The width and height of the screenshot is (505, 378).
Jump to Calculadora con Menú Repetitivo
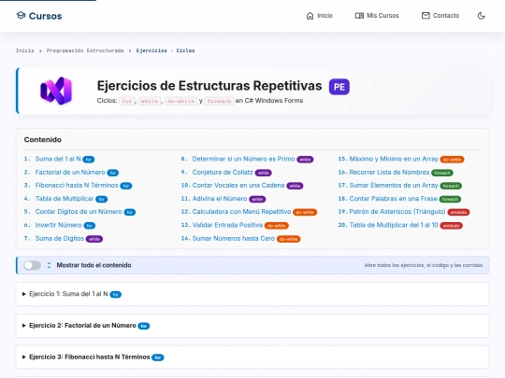[x=241, y=212]
